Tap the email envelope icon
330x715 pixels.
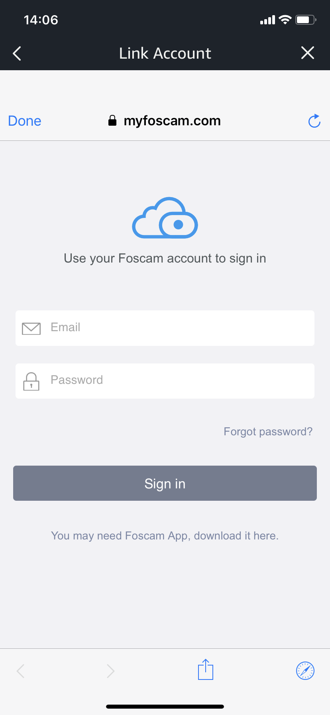coord(31,328)
